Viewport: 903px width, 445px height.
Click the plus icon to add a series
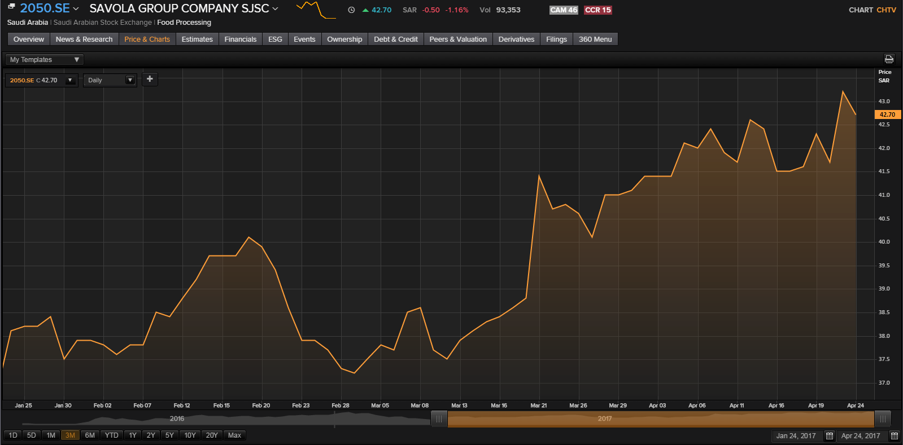click(x=150, y=80)
